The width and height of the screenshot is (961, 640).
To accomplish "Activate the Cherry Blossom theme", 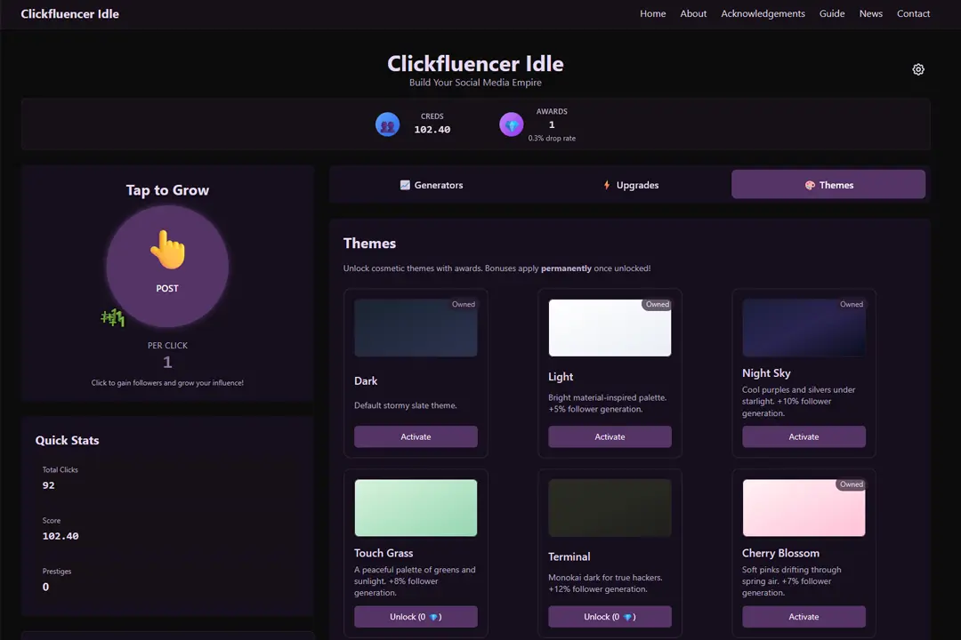I will coord(804,616).
